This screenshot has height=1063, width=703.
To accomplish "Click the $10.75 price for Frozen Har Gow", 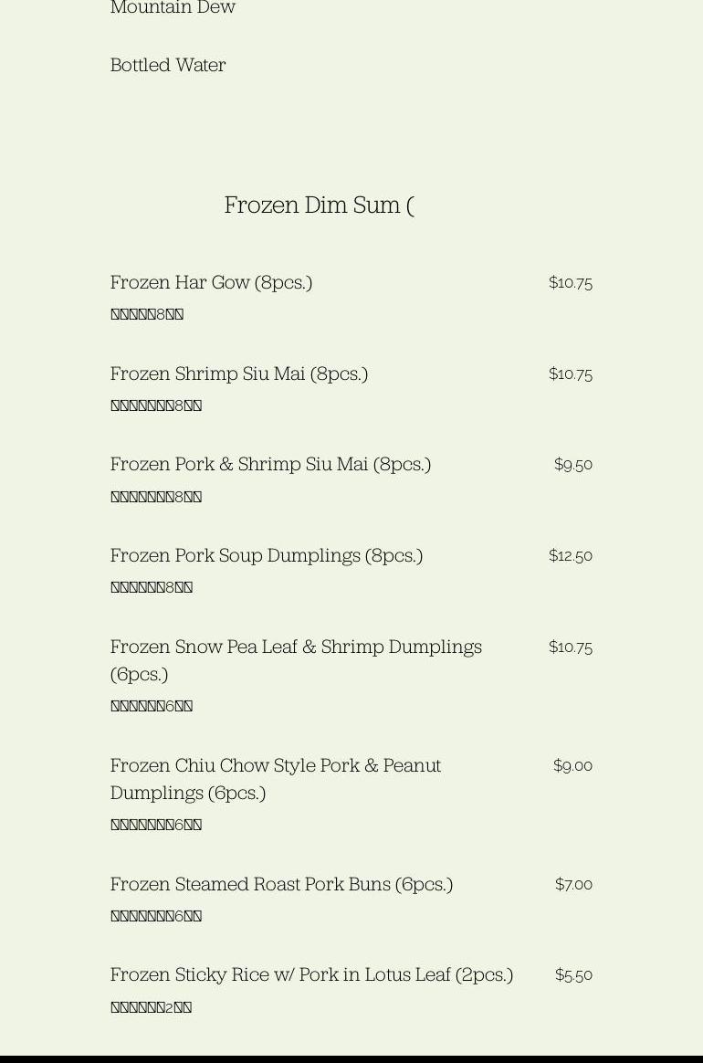I will click(x=570, y=282).
